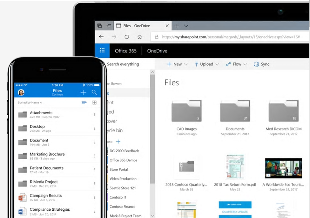This screenshot has height=218, width=310.
Task: Open the Quarterly Update presentation thumbnail
Action: pyautogui.click(x=235, y=209)
